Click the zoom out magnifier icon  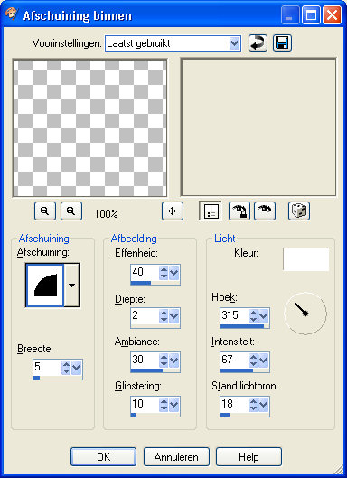pos(45,211)
